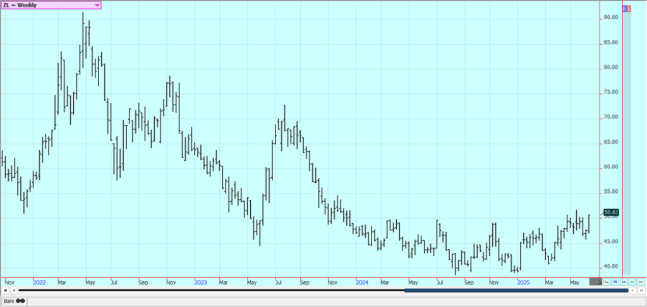This screenshot has height=307, width=647.
Task: Click the 40.00 price axis label
Action: click(611, 266)
